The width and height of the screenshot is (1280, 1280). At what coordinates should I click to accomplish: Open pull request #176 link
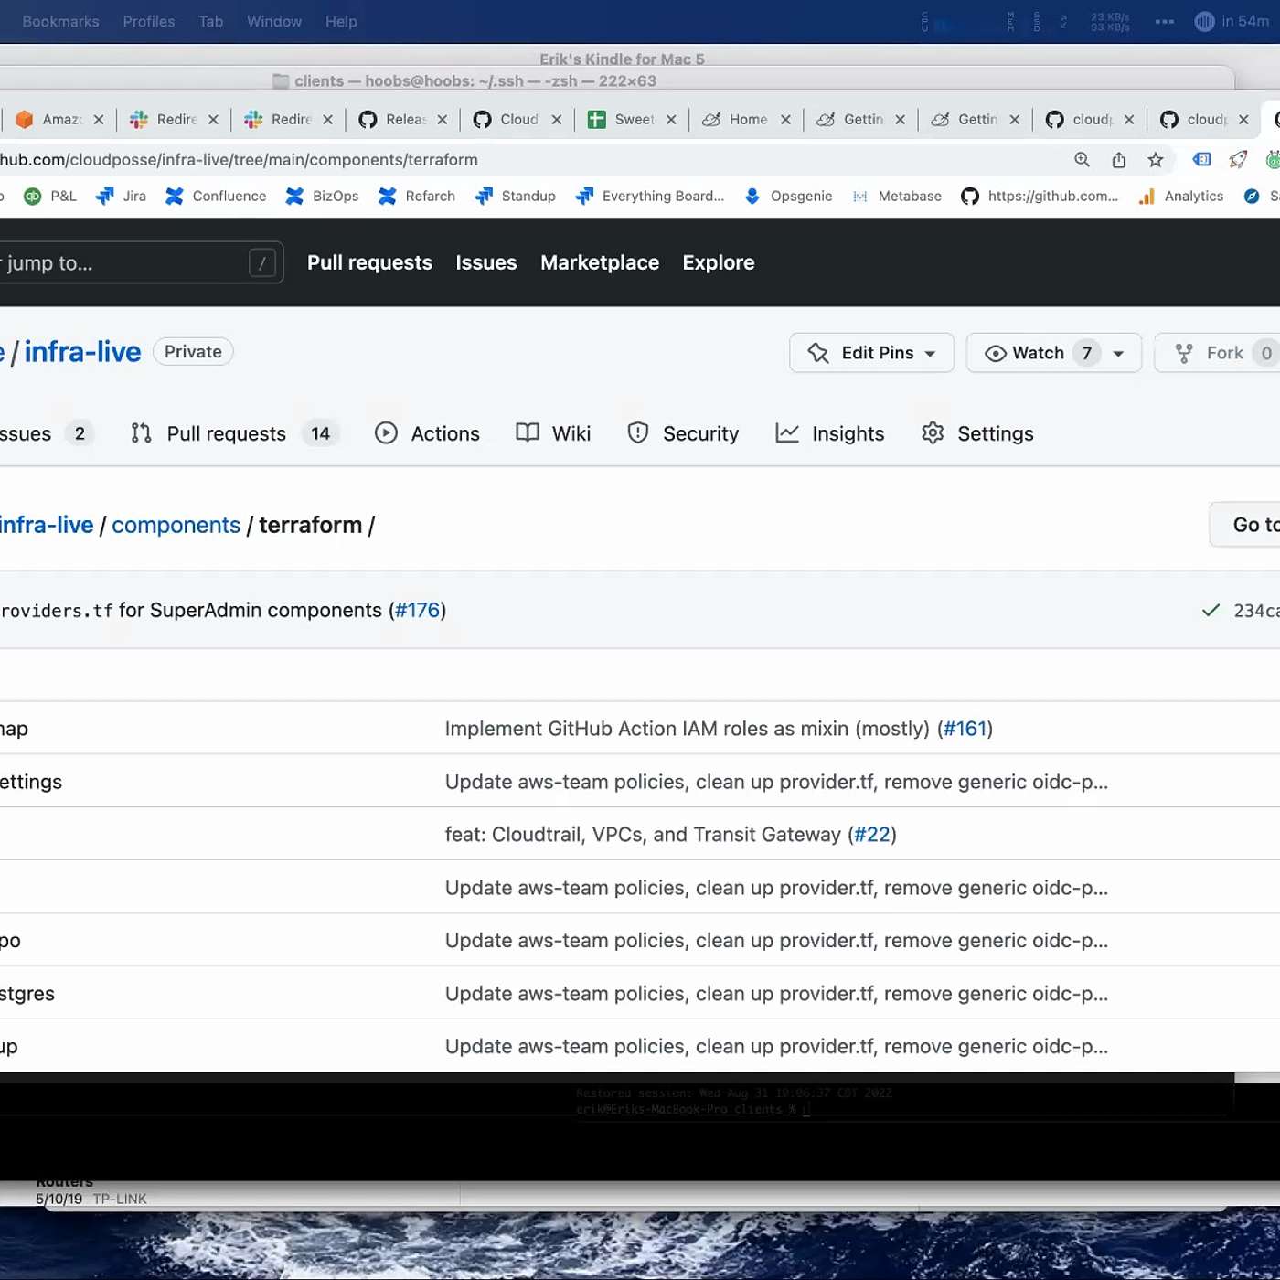[x=417, y=610]
